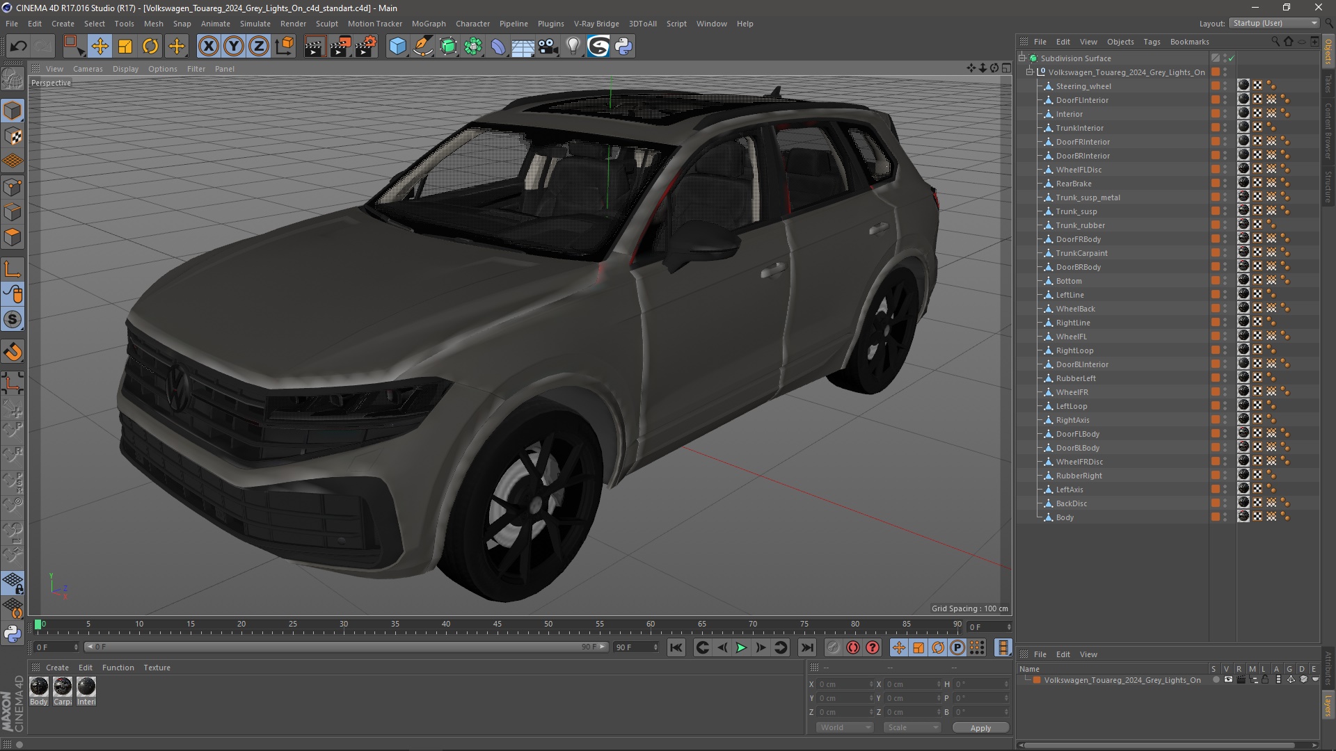Click the X position input field

click(x=844, y=684)
